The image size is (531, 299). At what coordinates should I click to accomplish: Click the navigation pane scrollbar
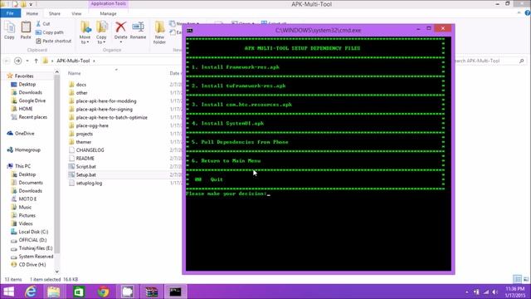coord(57,163)
